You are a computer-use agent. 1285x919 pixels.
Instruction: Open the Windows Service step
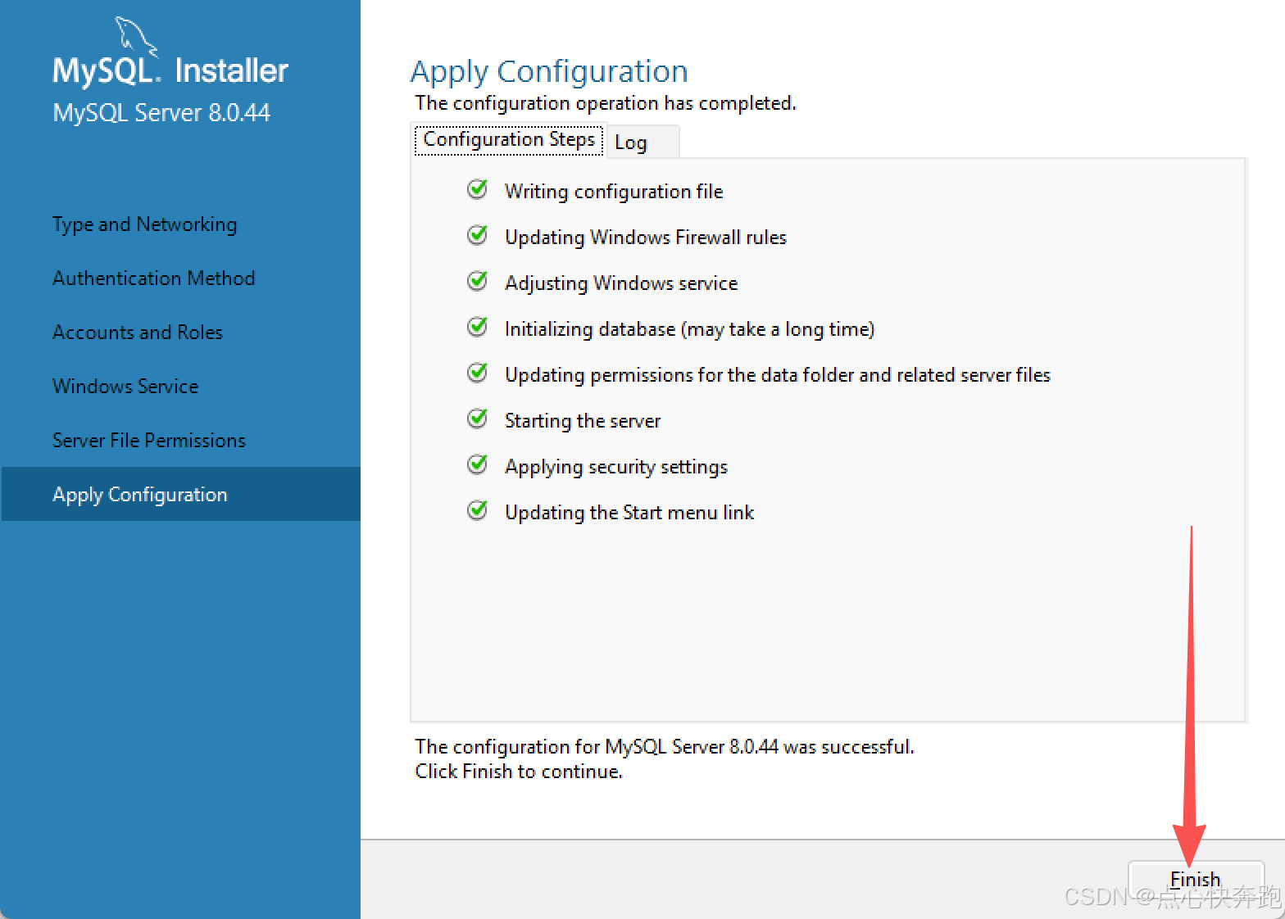pyautogui.click(x=125, y=387)
